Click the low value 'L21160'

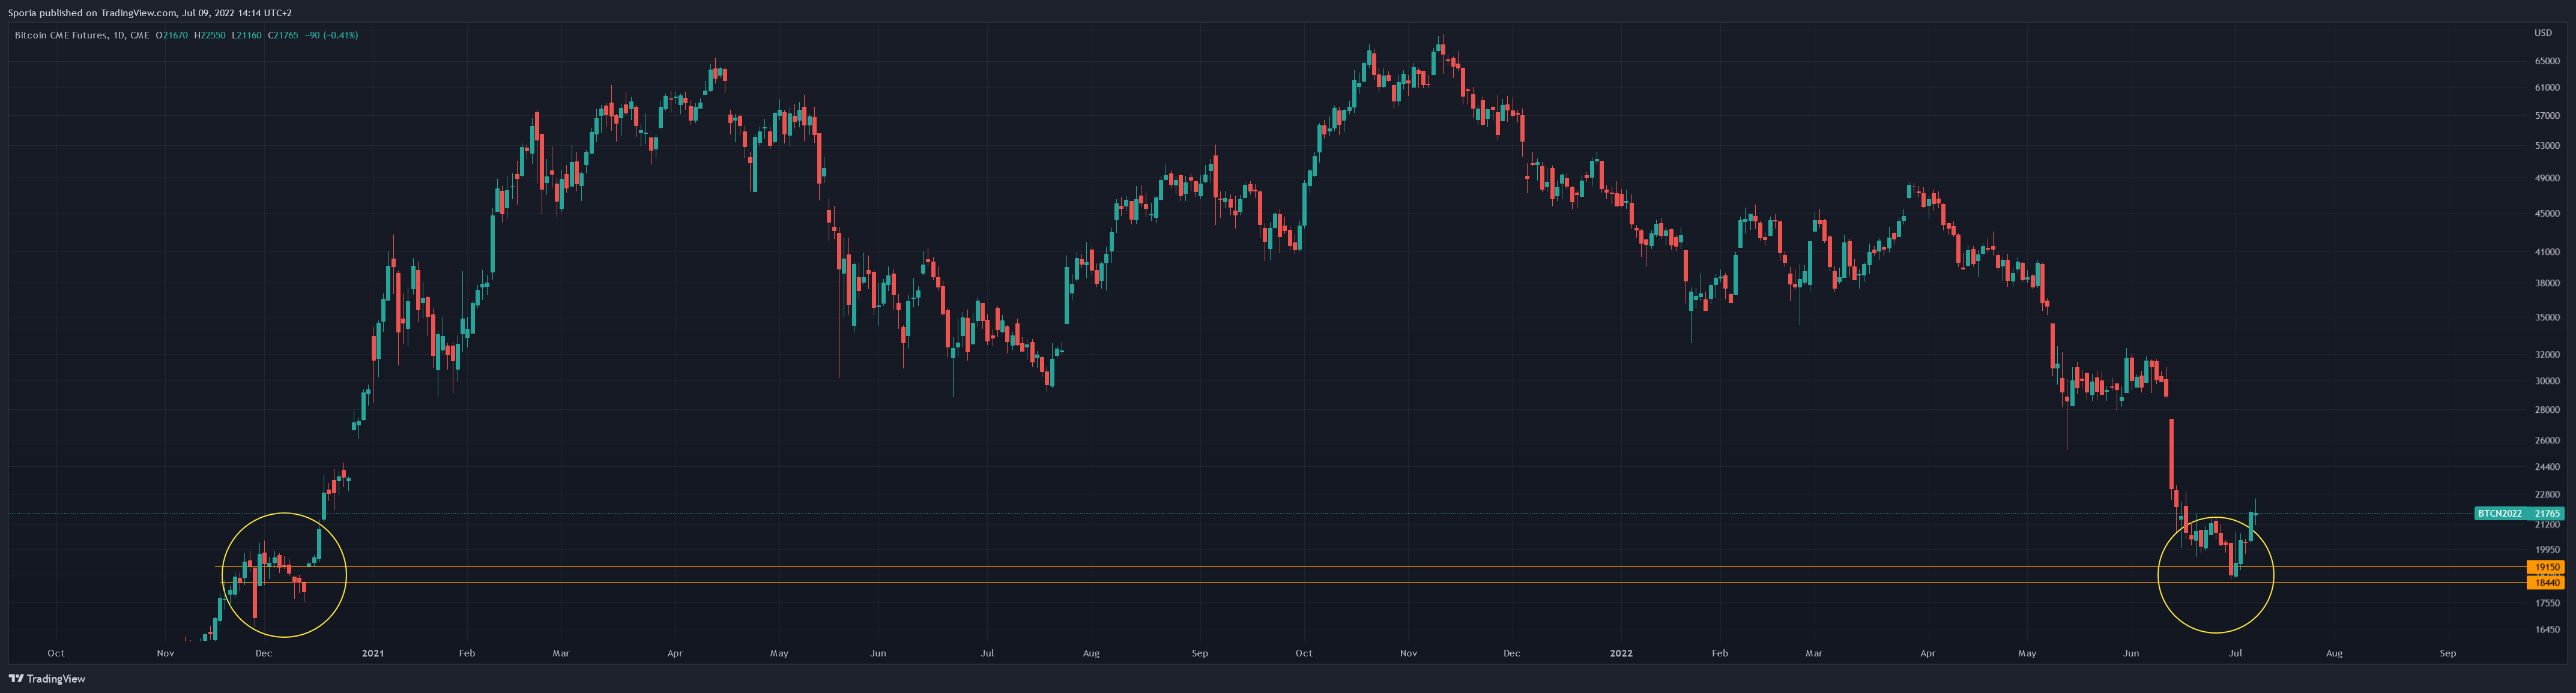tap(247, 35)
